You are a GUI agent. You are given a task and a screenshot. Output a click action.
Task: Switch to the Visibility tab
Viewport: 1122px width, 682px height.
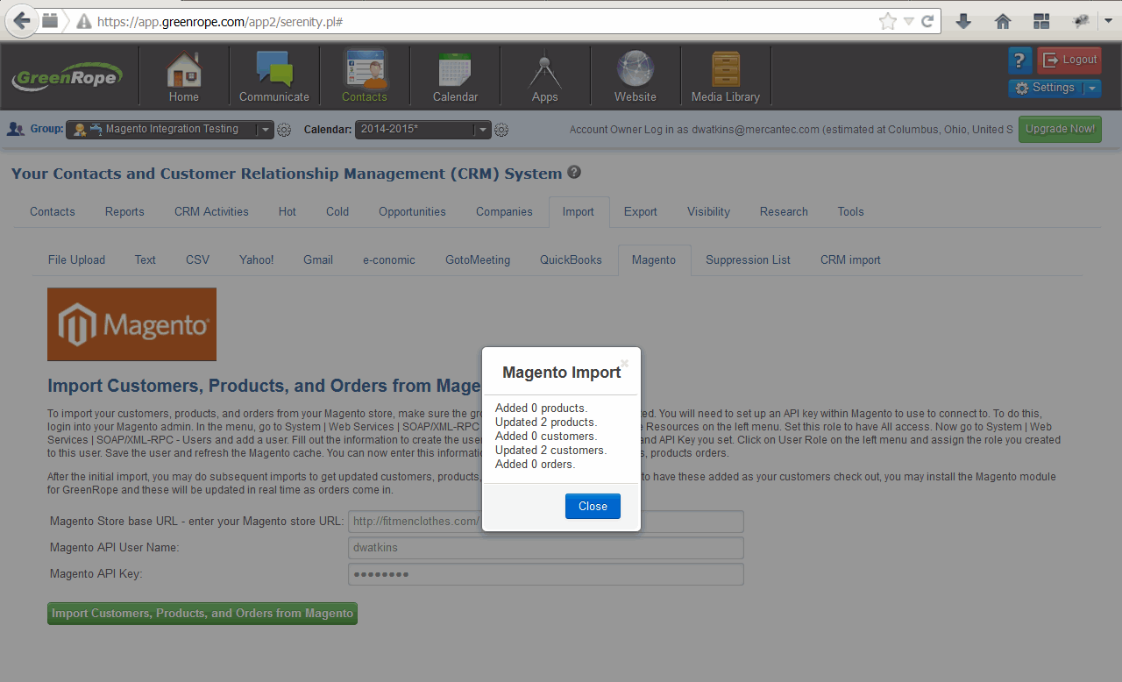(x=708, y=211)
